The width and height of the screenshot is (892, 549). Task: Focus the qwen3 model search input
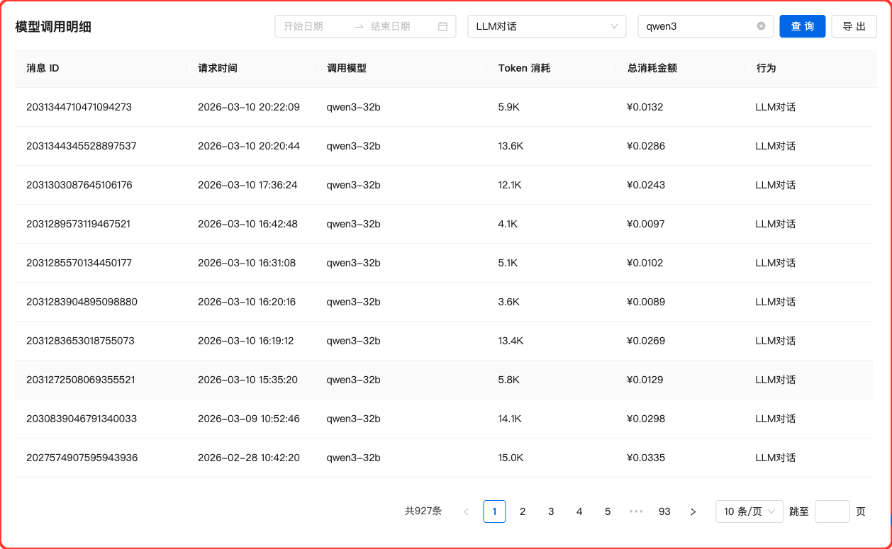695,26
